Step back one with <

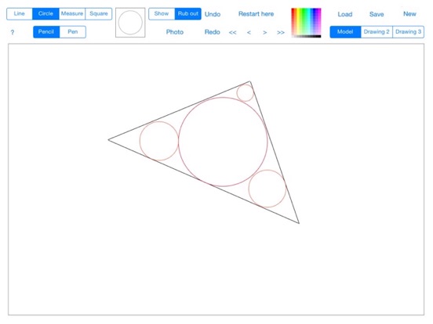pyautogui.click(x=249, y=33)
